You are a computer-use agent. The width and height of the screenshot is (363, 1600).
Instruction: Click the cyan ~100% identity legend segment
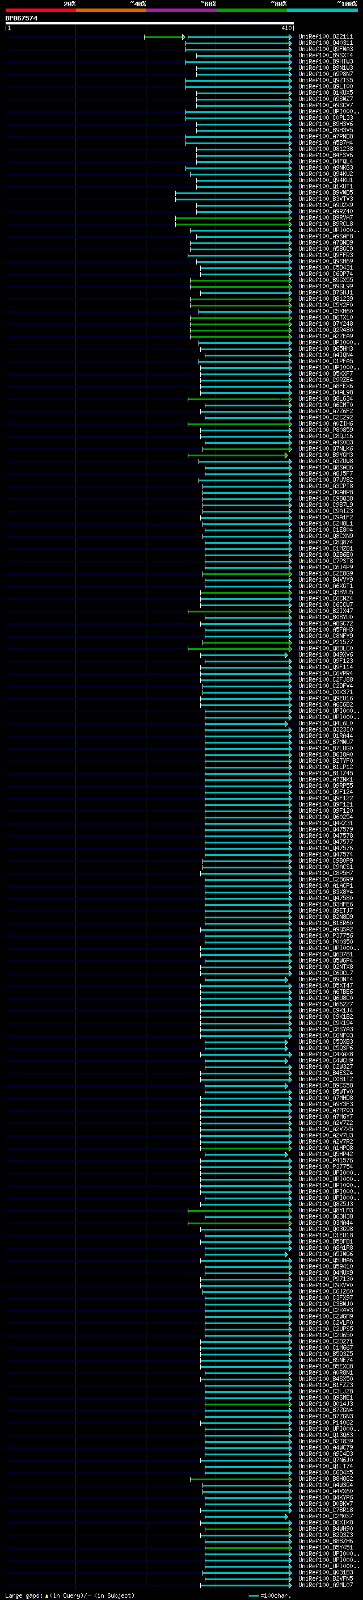coord(322,10)
